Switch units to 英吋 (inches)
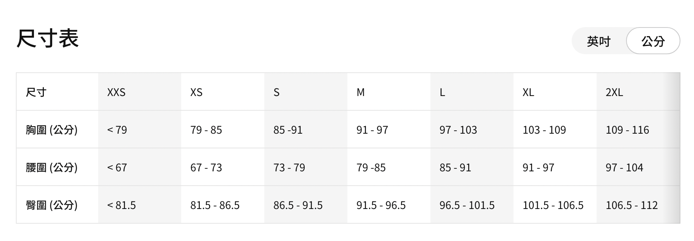Viewport: 694px width, 241px height. (598, 41)
